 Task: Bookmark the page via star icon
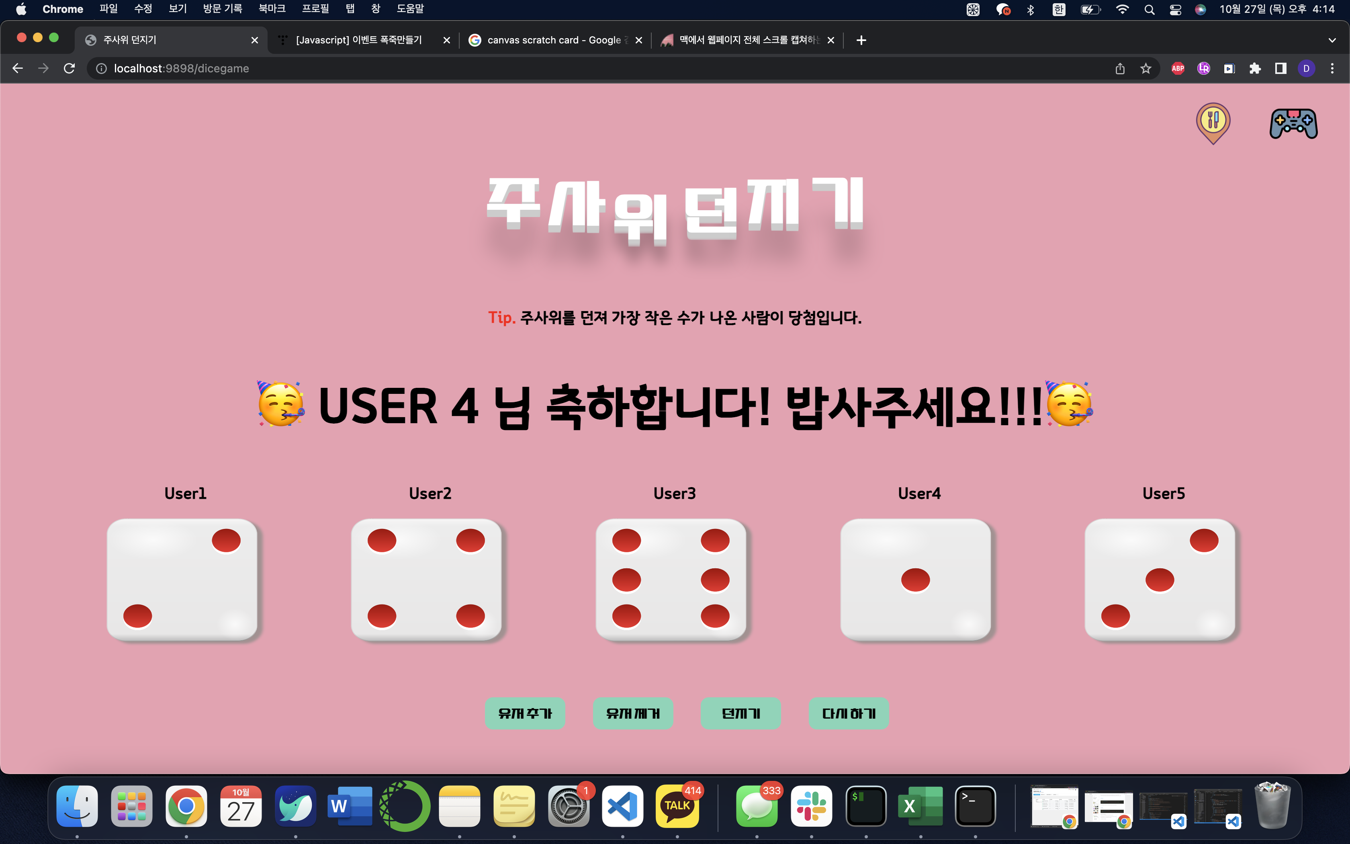(1146, 68)
